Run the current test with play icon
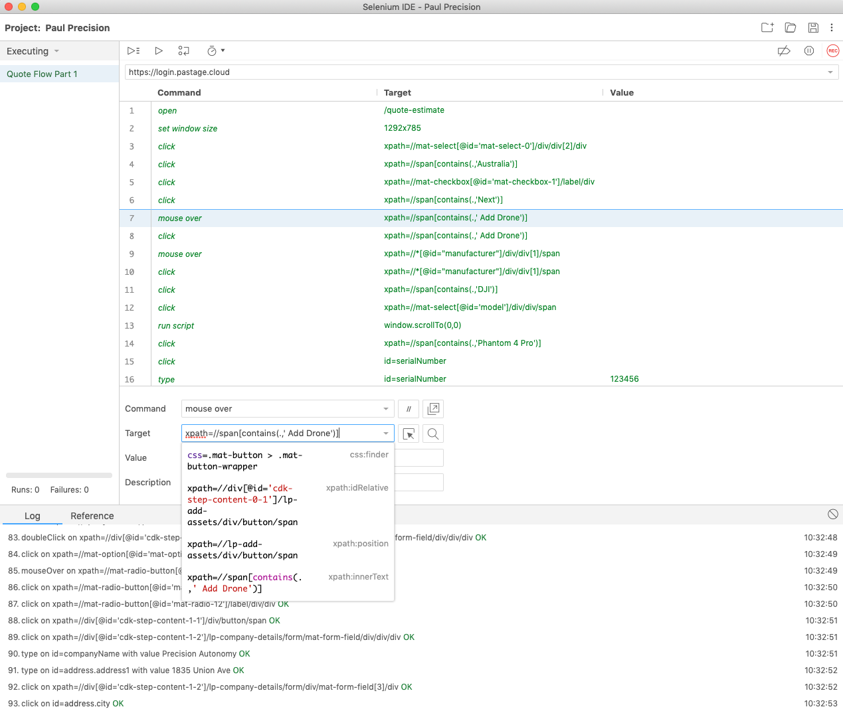 pyautogui.click(x=159, y=51)
